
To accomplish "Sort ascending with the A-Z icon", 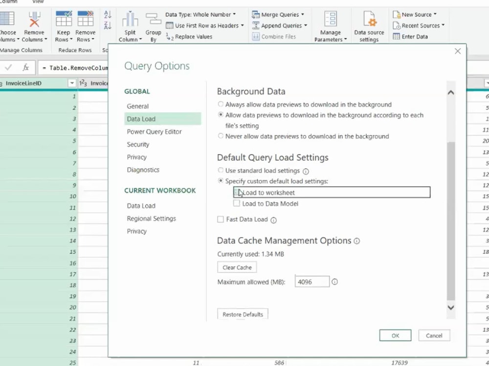I will click(x=108, y=14).
